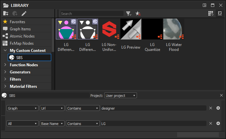226x139 pixels.
Task: Toggle the saved filter view icon
Action: click(220, 13)
